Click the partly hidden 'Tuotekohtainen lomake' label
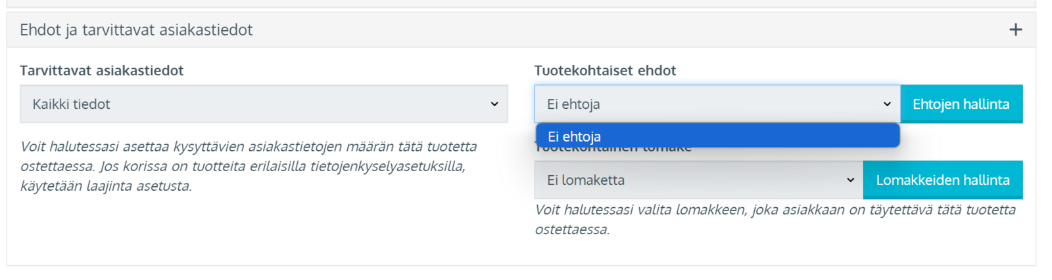The image size is (1052, 280). [613, 151]
